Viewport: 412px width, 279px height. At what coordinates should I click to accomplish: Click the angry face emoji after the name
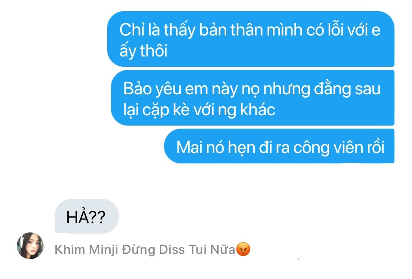click(x=243, y=249)
